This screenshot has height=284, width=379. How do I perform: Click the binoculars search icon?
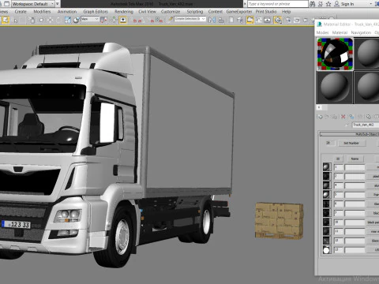[x=313, y=4]
